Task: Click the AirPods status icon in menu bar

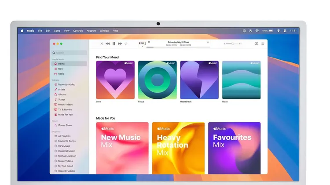Action: coord(257,31)
